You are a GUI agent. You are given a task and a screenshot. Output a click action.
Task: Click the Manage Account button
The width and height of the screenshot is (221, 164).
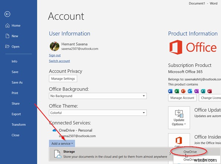[x=182, y=98]
